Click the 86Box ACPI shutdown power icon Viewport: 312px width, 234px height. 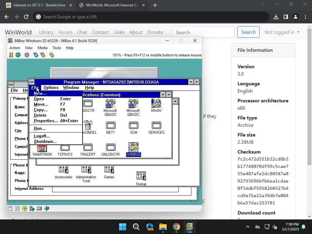[x=27, y=55]
